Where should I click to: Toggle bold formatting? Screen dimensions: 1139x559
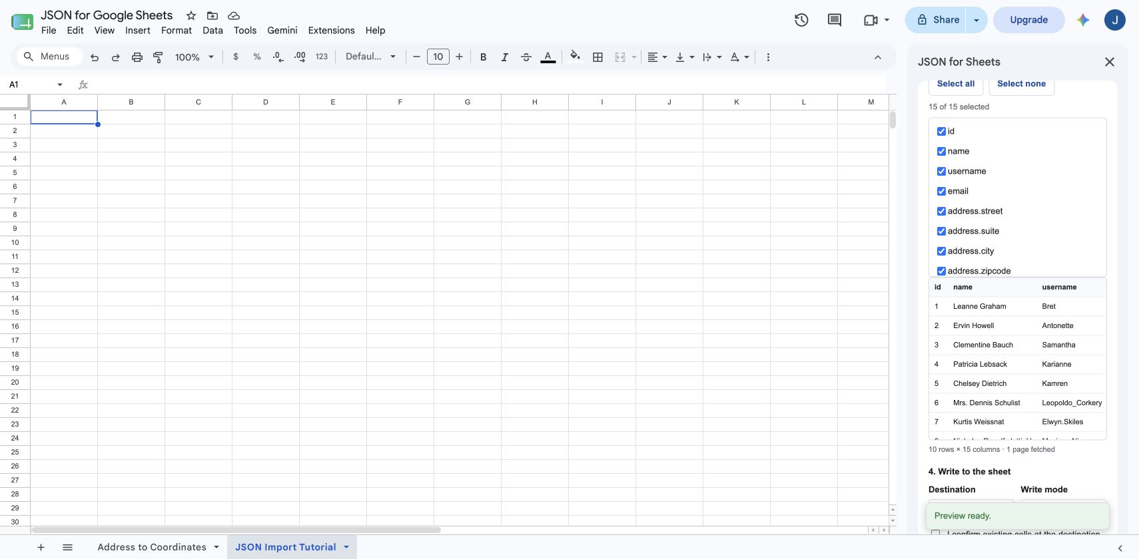click(484, 57)
